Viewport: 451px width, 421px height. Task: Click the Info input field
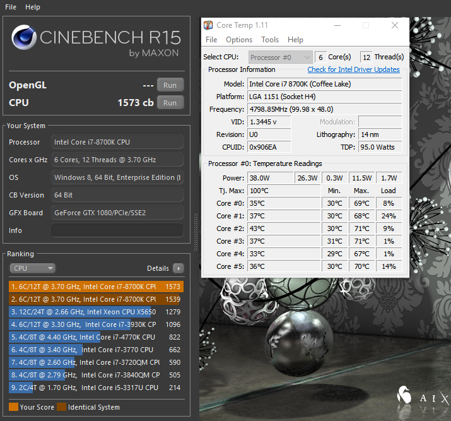point(117,230)
